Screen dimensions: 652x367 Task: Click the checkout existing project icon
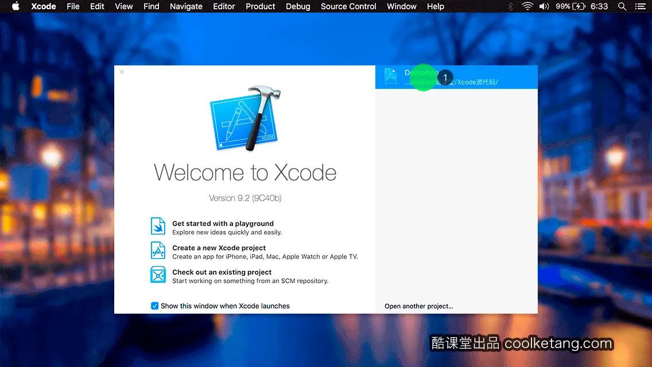tap(158, 275)
